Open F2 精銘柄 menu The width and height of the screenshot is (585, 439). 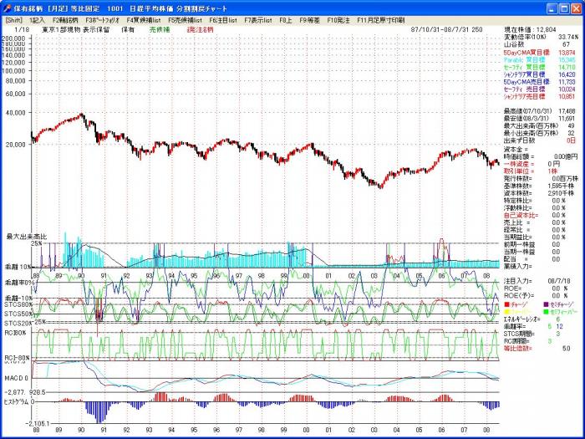pyautogui.click(x=65, y=21)
